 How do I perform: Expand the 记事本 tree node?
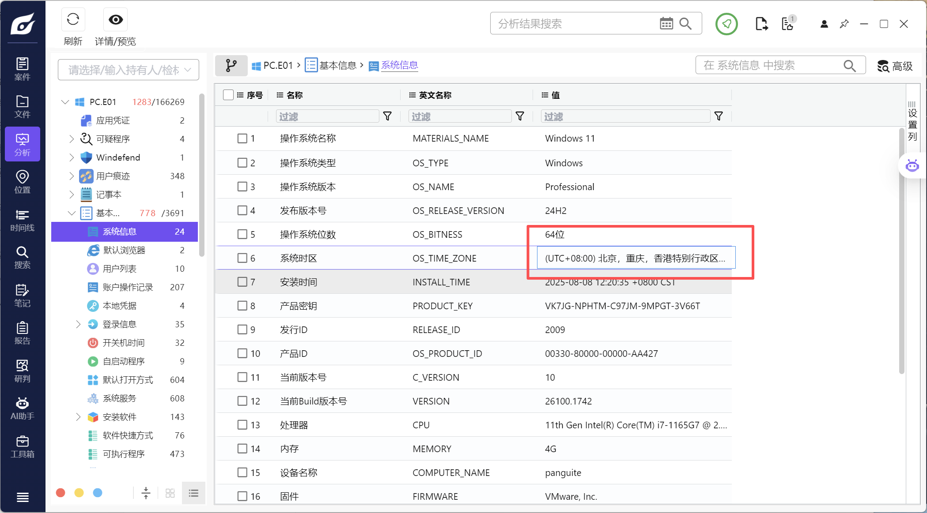pyautogui.click(x=72, y=195)
